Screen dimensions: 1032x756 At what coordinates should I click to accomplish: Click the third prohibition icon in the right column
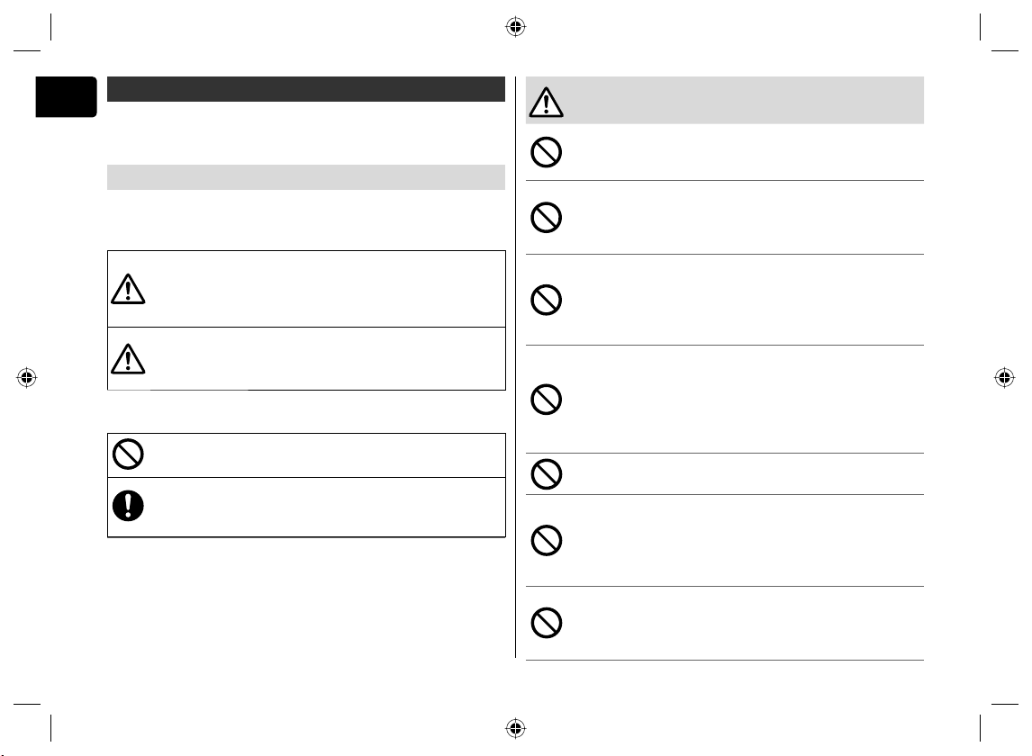(547, 300)
